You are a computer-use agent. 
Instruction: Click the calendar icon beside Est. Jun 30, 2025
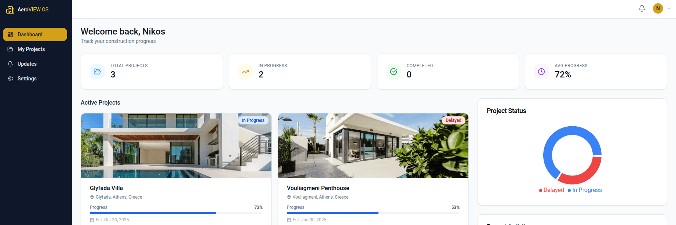289,220
